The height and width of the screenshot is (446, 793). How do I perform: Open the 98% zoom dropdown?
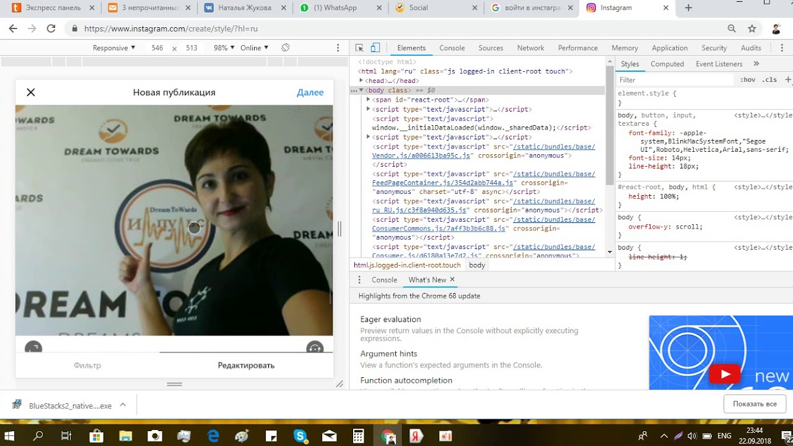point(224,48)
